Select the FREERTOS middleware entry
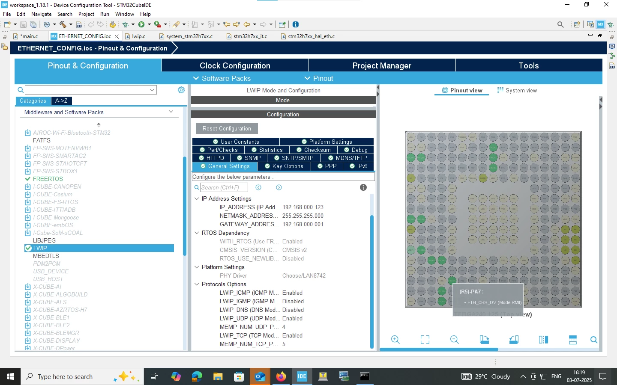The height and width of the screenshot is (385, 617). [48, 179]
